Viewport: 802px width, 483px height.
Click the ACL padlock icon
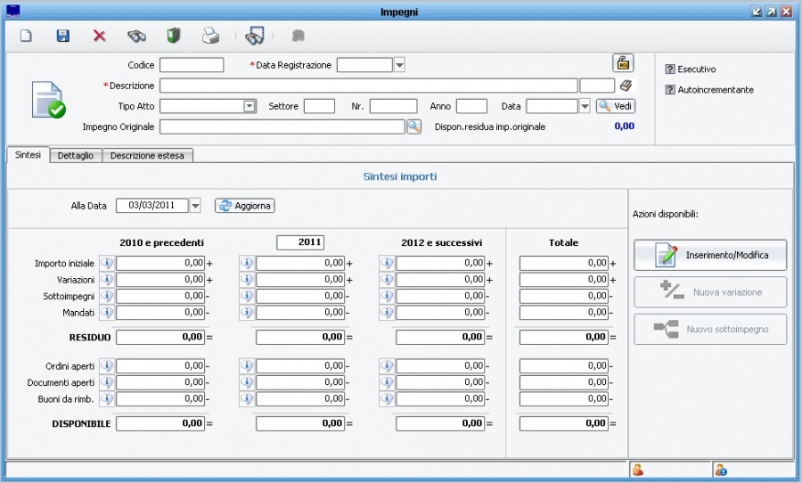click(x=623, y=63)
